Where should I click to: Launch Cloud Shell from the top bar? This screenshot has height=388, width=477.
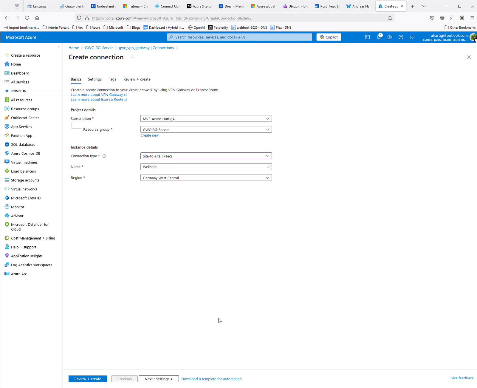pos(367,37)
